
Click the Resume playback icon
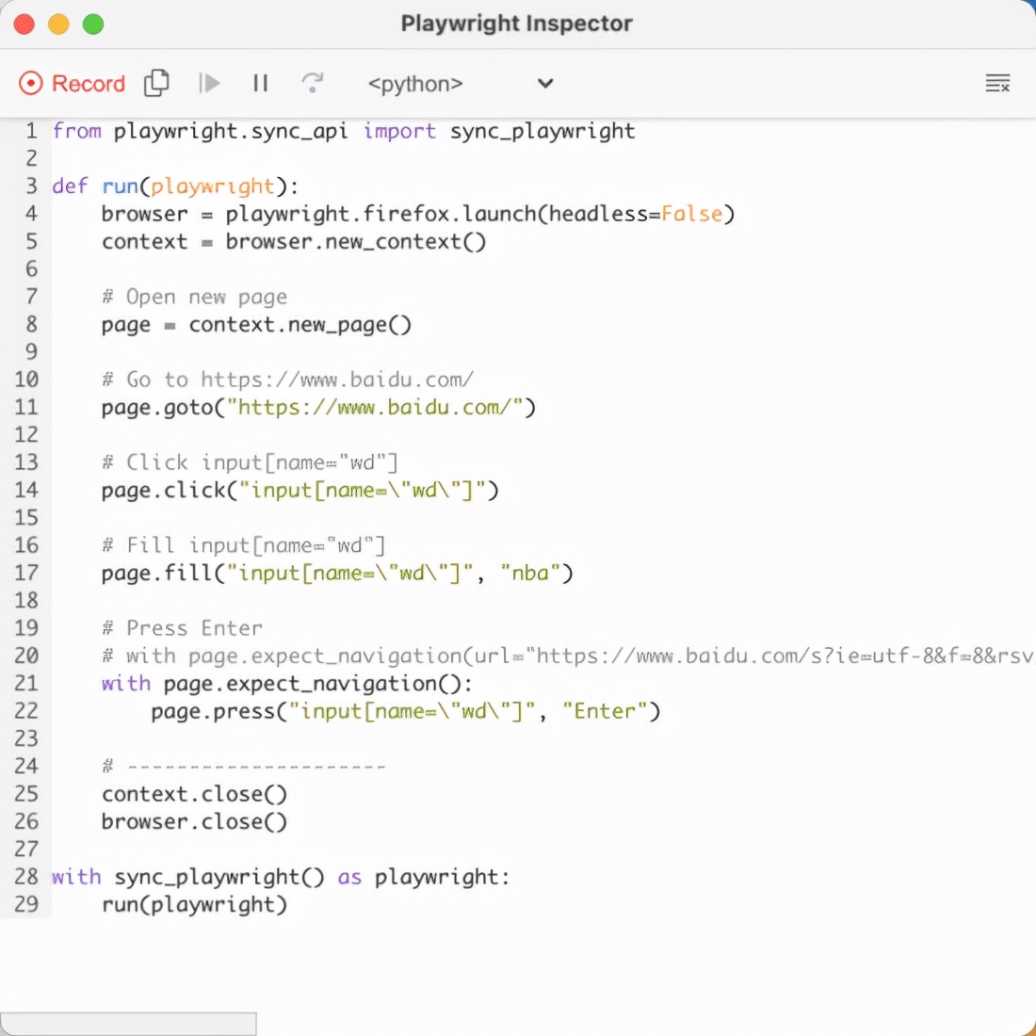coord(209,83)
